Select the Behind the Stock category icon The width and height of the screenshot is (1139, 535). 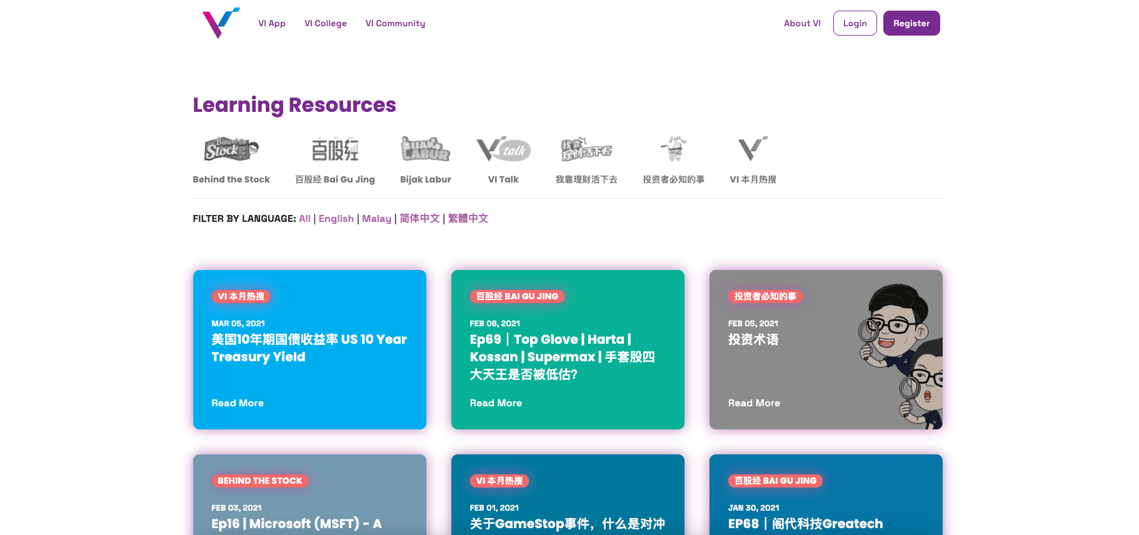pyautogui.click(x=231, y=150)
